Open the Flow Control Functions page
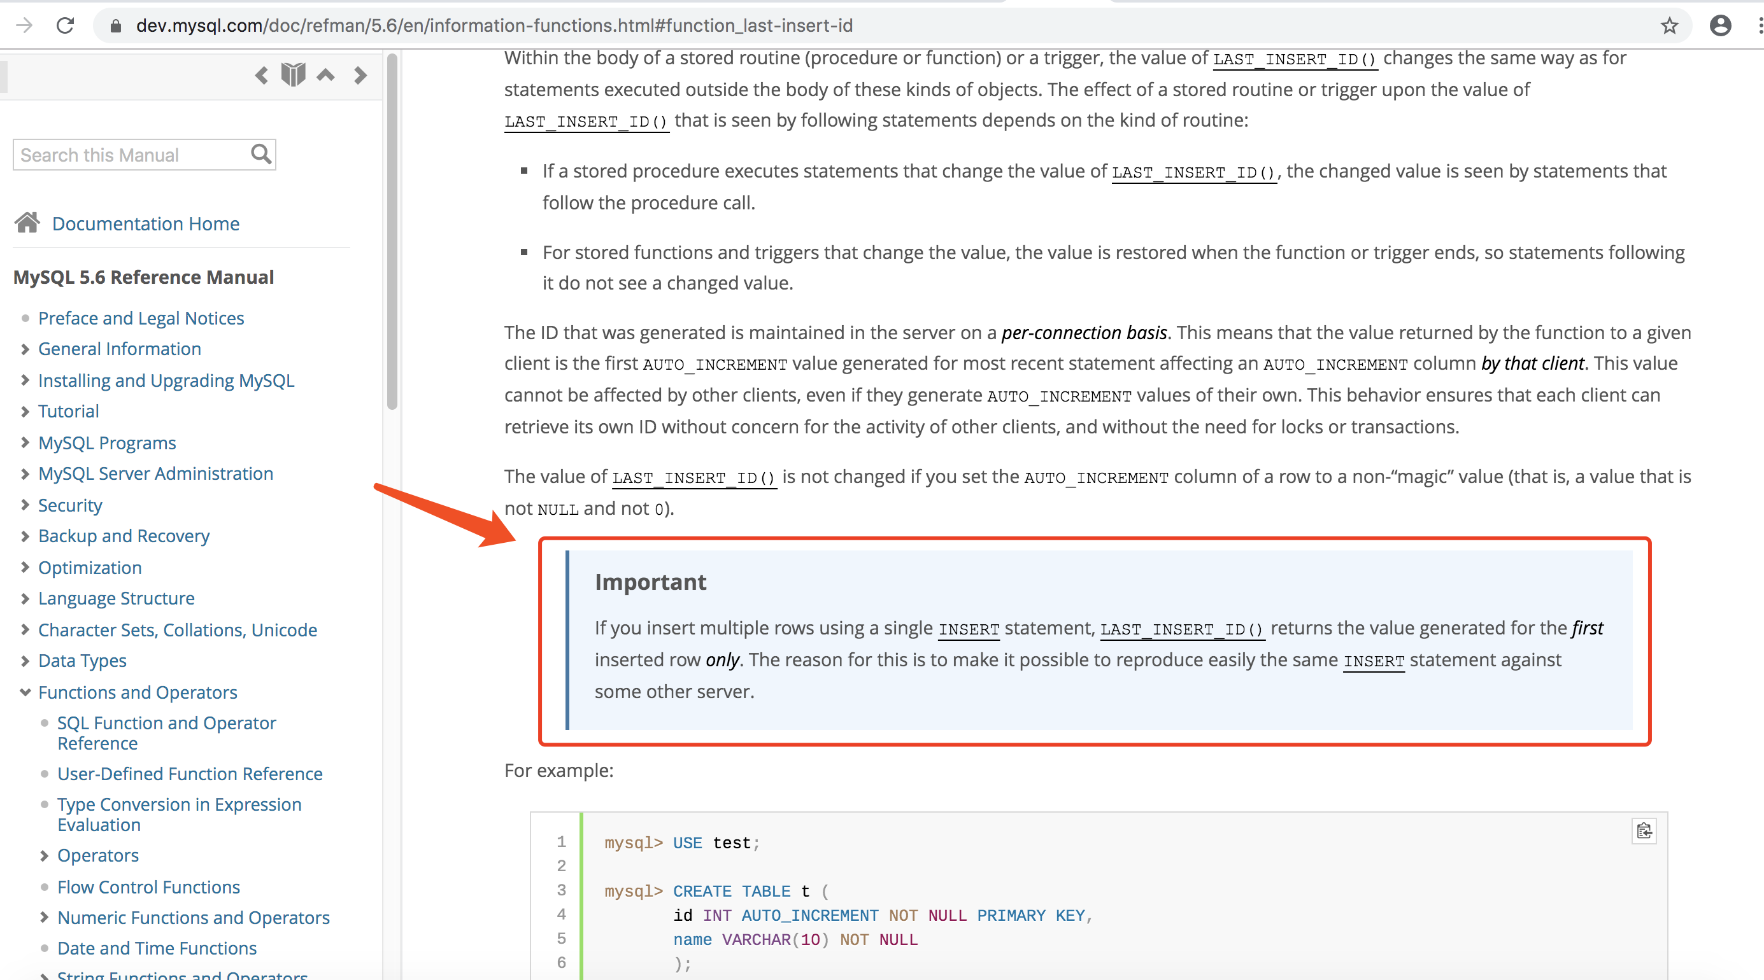The width and height of the screenshot is (1764, 980). pos(148,887)
